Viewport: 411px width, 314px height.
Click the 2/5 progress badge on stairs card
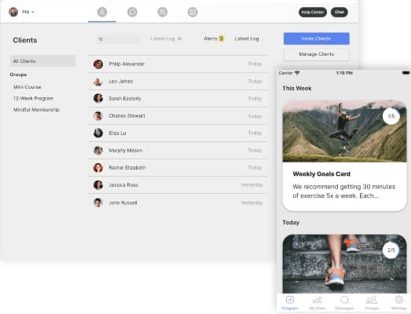point(391,250)
